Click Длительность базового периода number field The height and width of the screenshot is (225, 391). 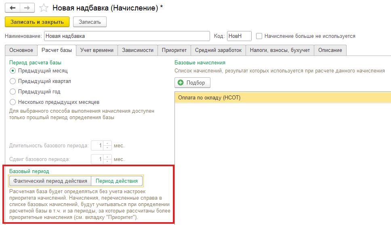point(97,146)
